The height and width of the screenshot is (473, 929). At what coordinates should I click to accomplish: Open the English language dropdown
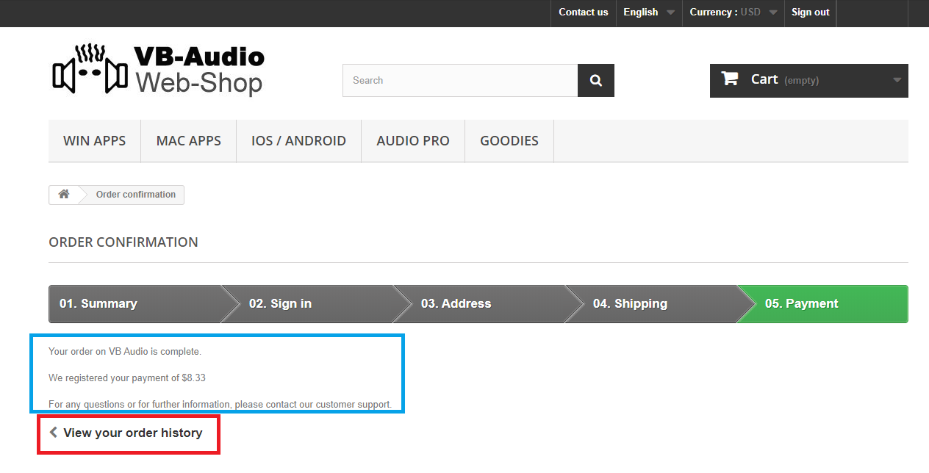tap(649, 12)
